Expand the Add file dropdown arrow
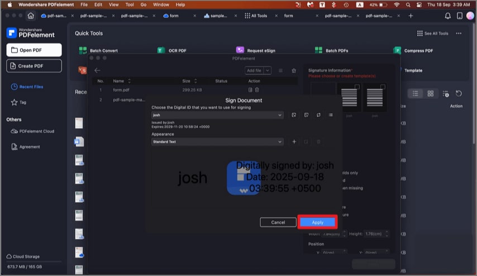The height and width of the screenshot is (276, 477). 268,70
